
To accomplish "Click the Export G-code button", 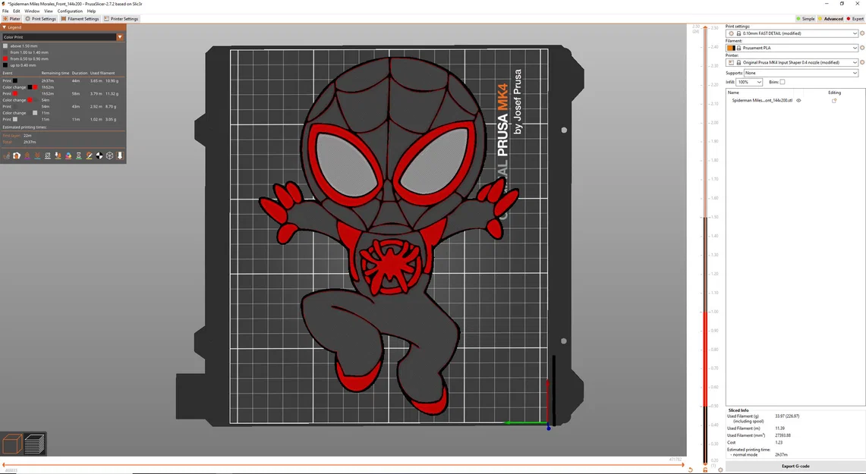I will coord(795,466).
